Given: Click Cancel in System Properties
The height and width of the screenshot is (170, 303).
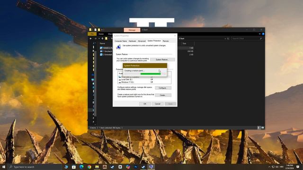Looking at the screenshot, I should pos(158,104).
